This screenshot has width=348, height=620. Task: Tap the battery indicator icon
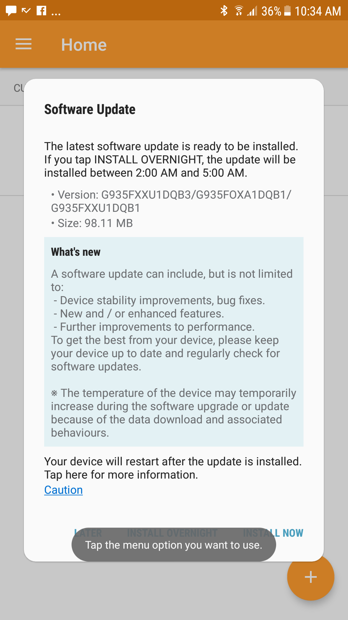[x=288, y=11]
